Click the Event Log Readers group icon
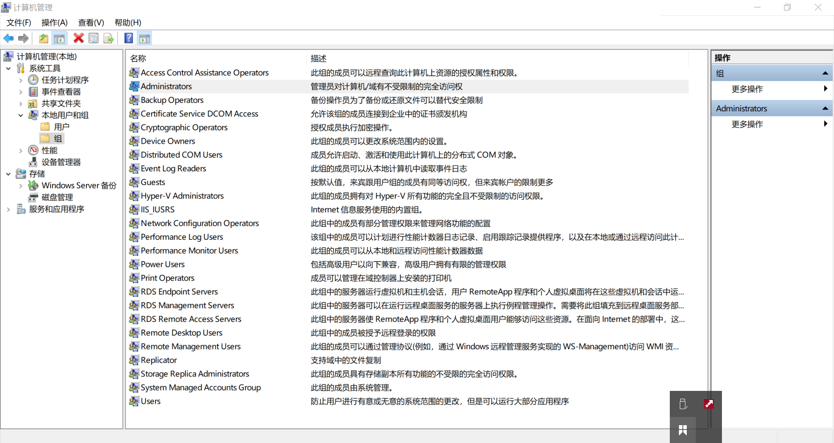The height and width of the screenshot is (443, 834). (x=134, y=168)
